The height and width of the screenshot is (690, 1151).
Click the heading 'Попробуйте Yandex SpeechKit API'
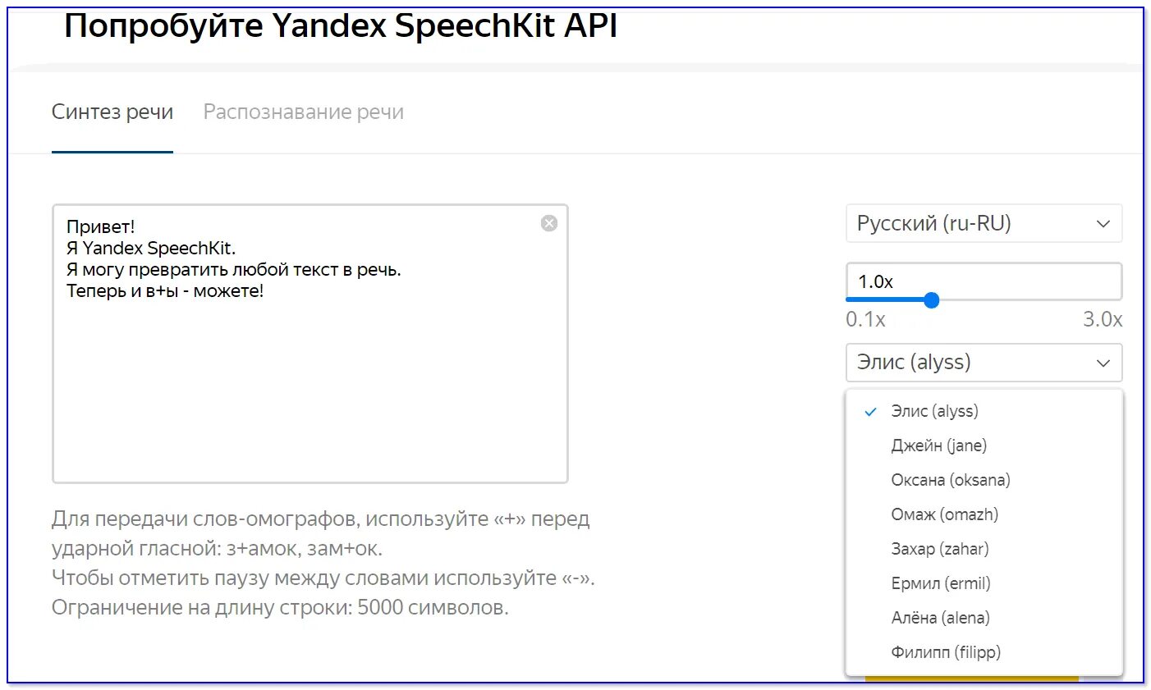(x=341, y=25)
